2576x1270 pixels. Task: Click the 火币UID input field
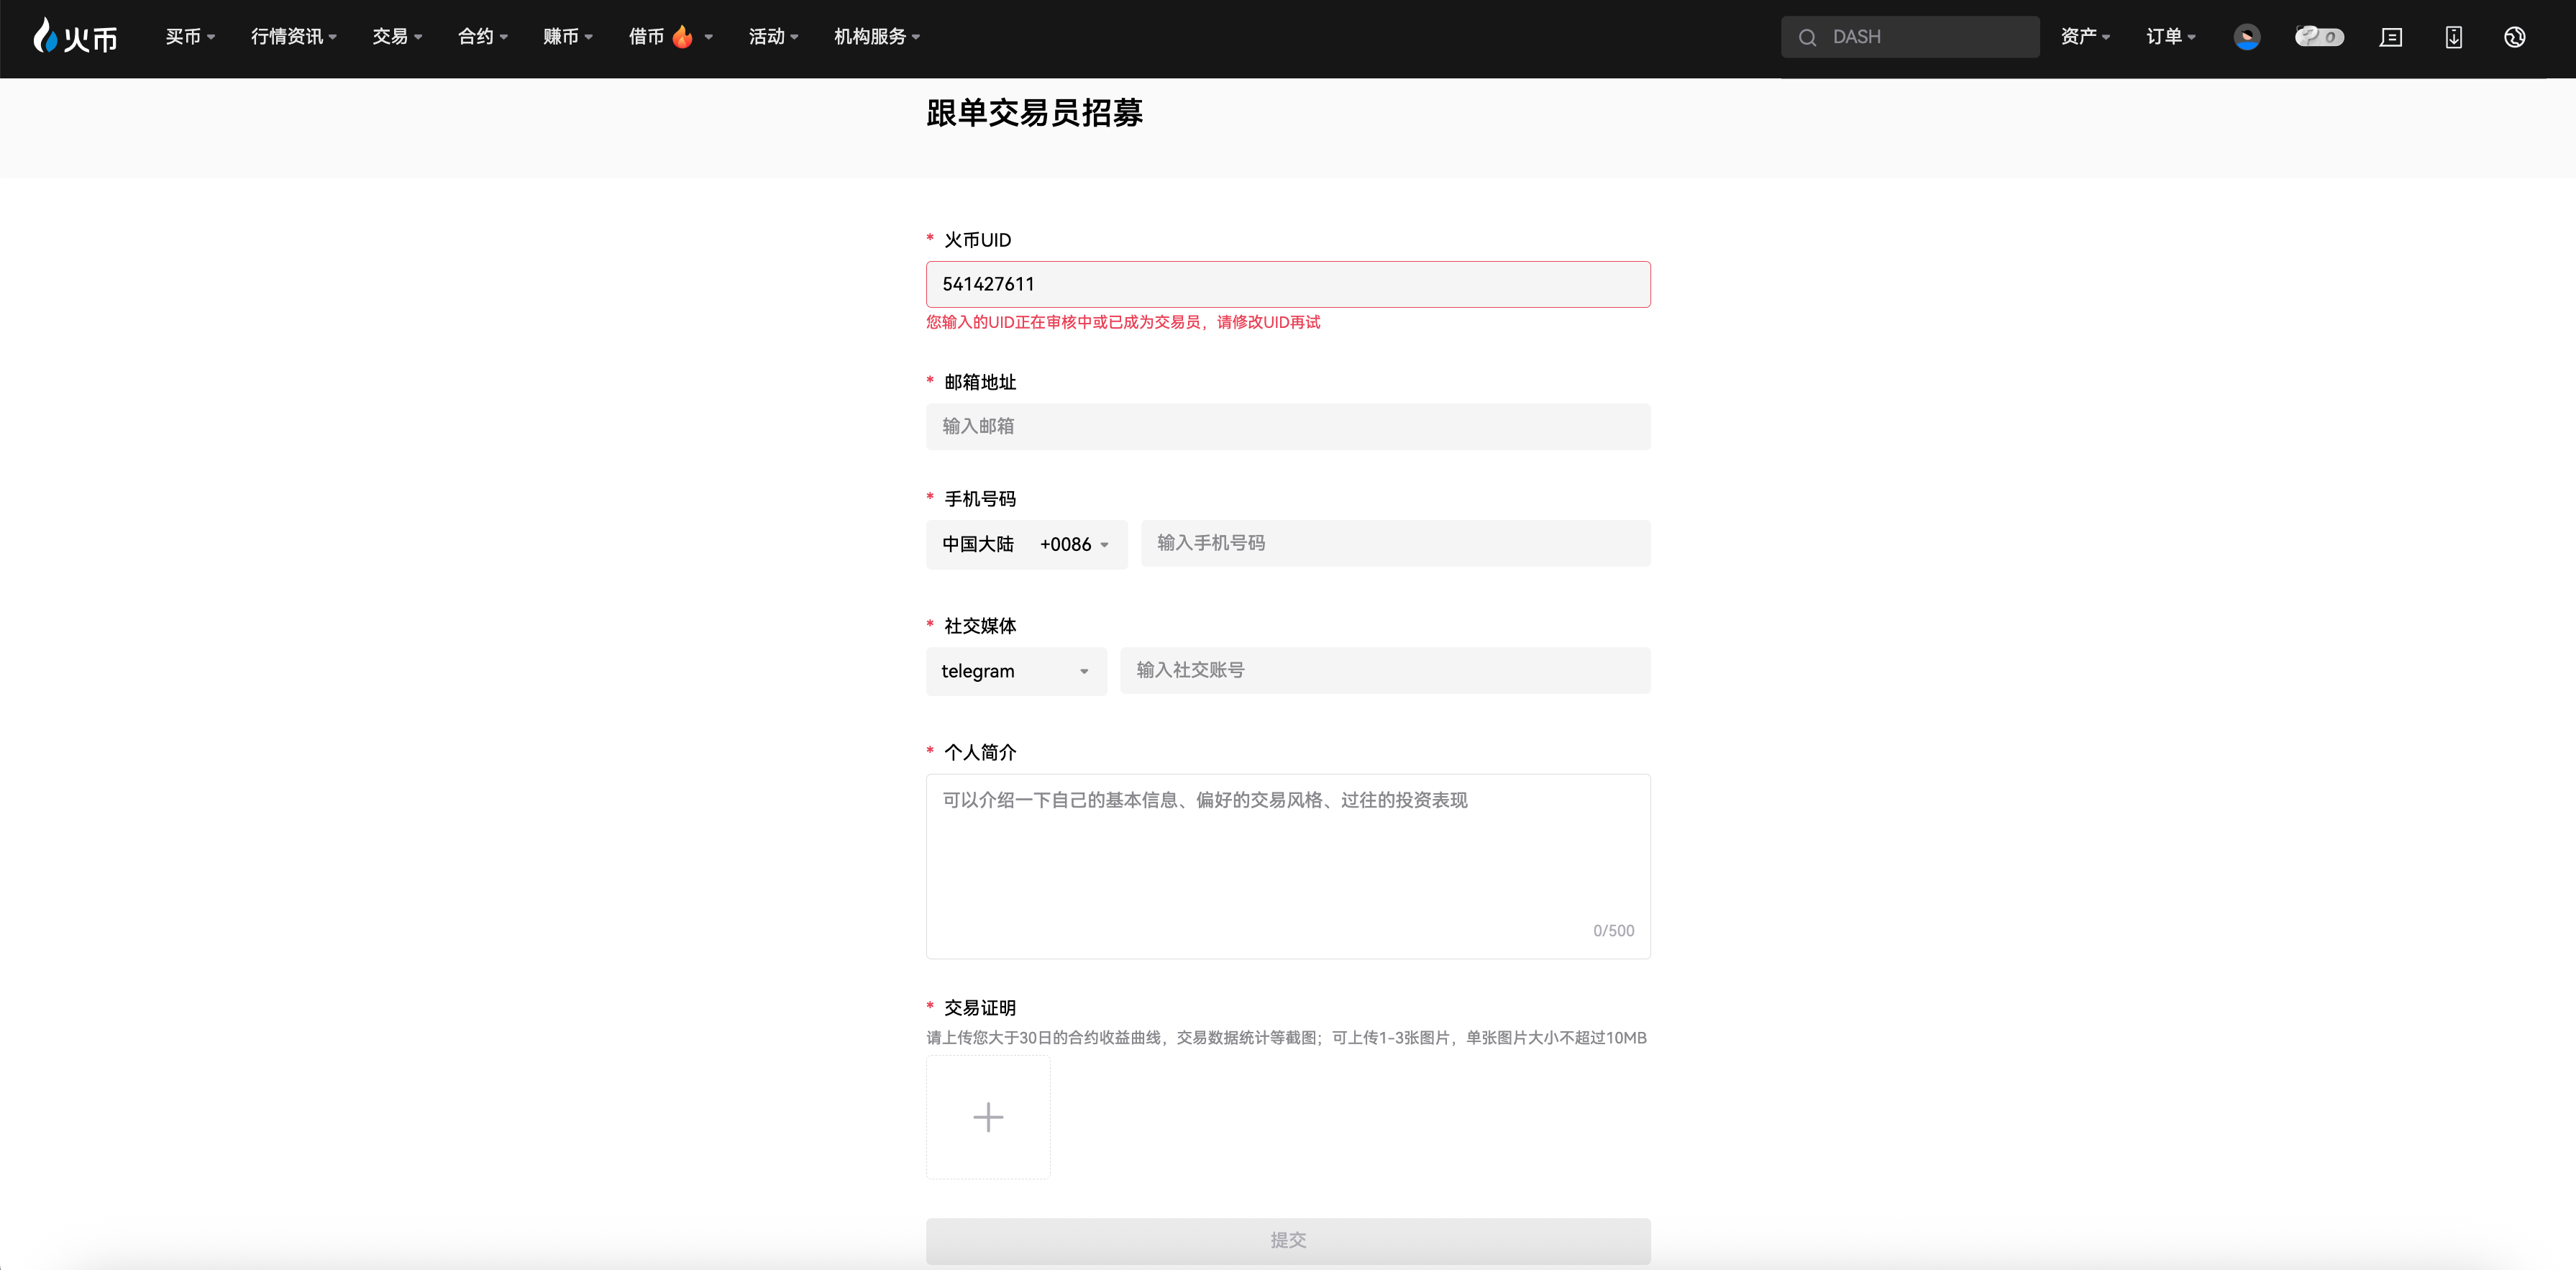tap(1287, 284)
